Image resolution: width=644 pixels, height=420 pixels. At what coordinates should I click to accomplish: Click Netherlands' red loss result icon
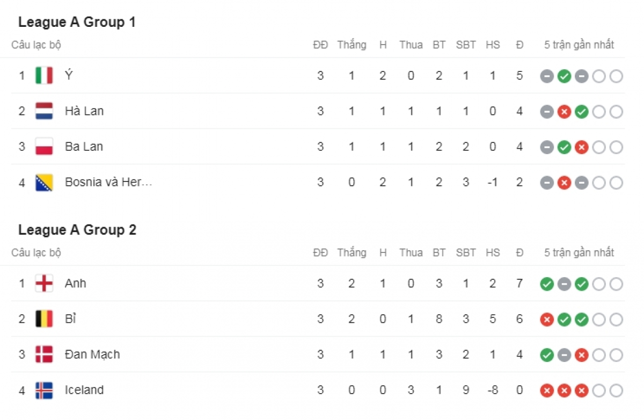pos(564,112)
